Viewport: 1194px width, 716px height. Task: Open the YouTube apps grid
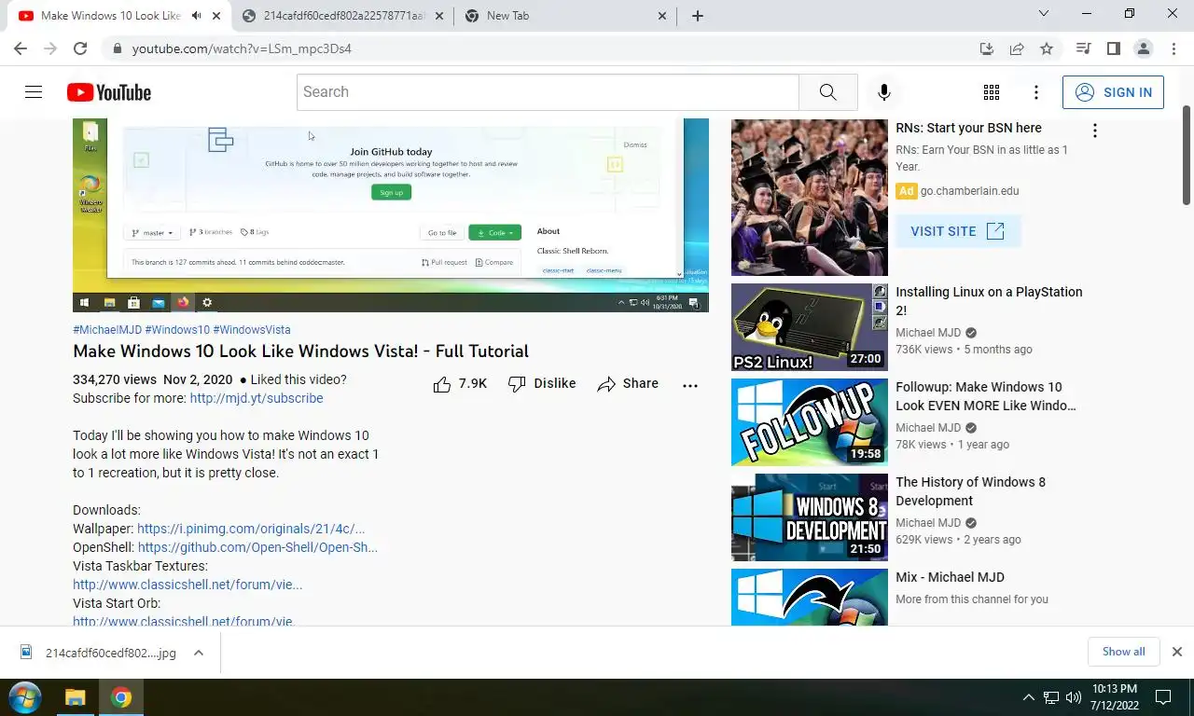click(x=992, y=92)
